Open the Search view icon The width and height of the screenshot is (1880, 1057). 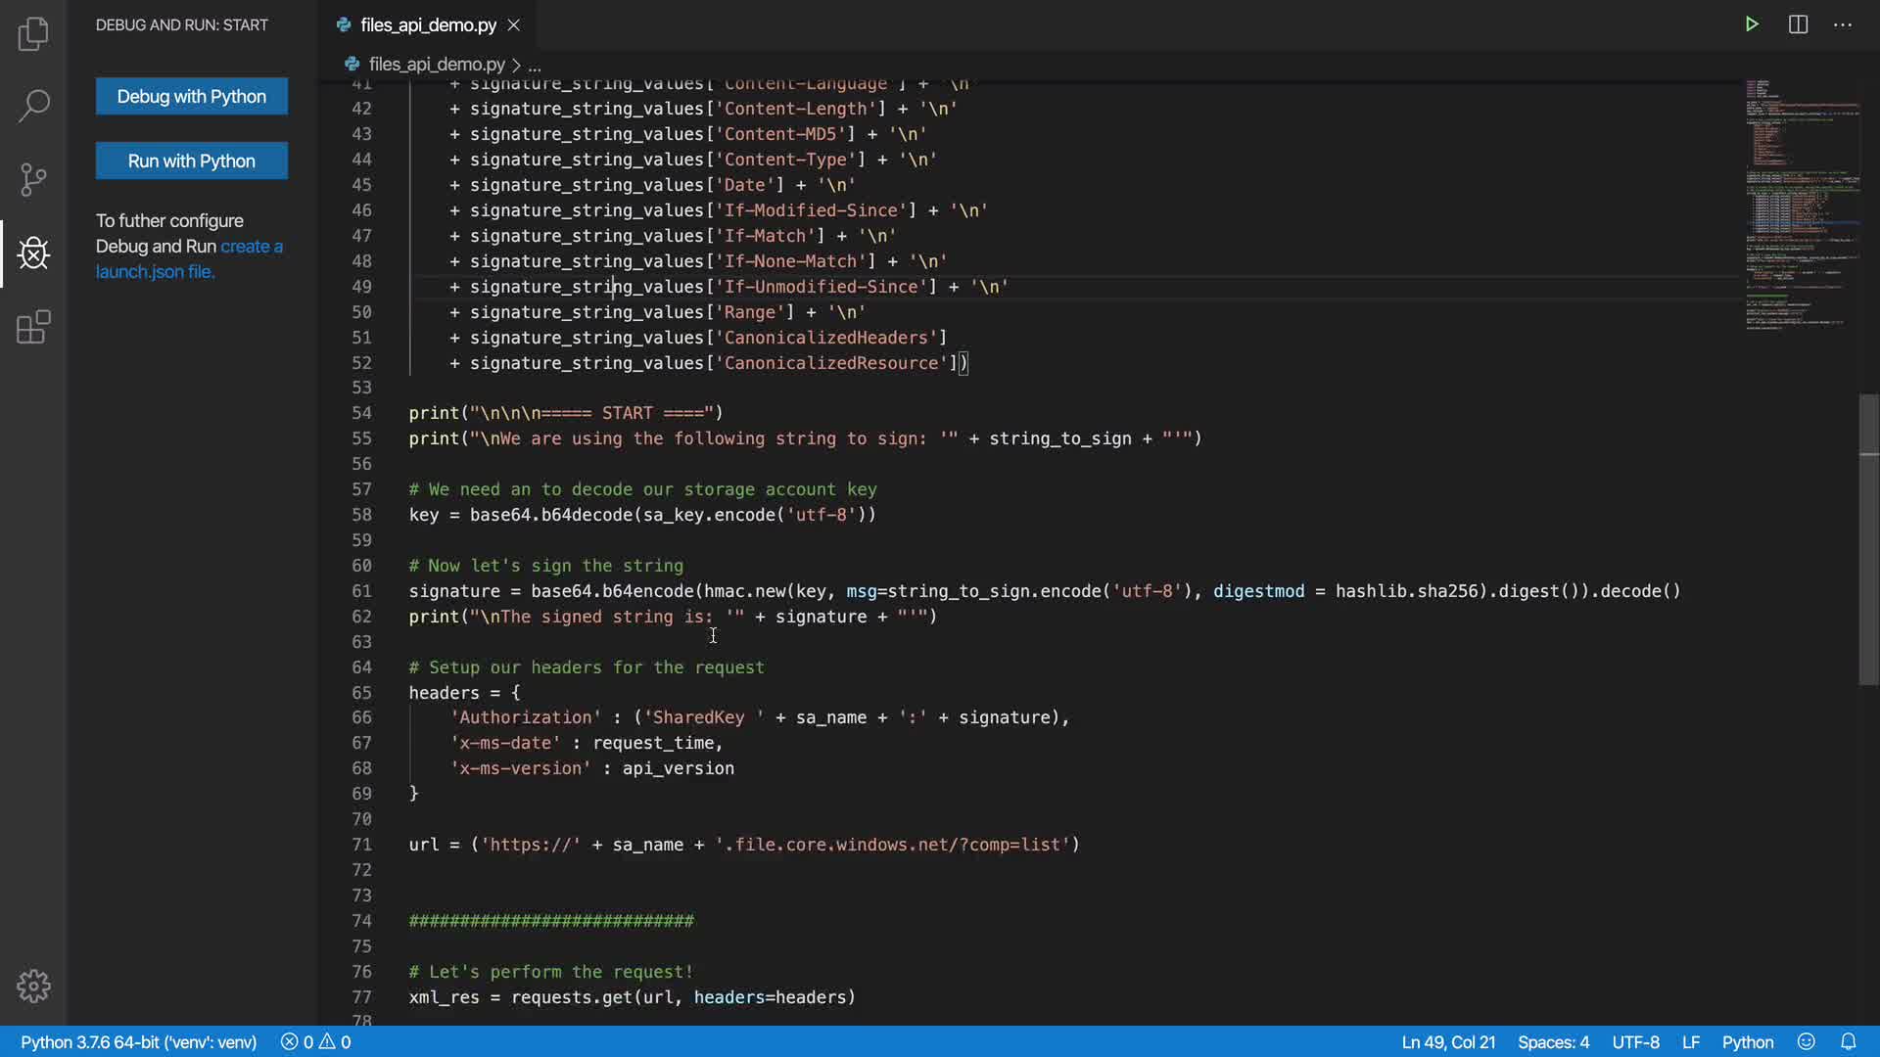tap(33, 106)
